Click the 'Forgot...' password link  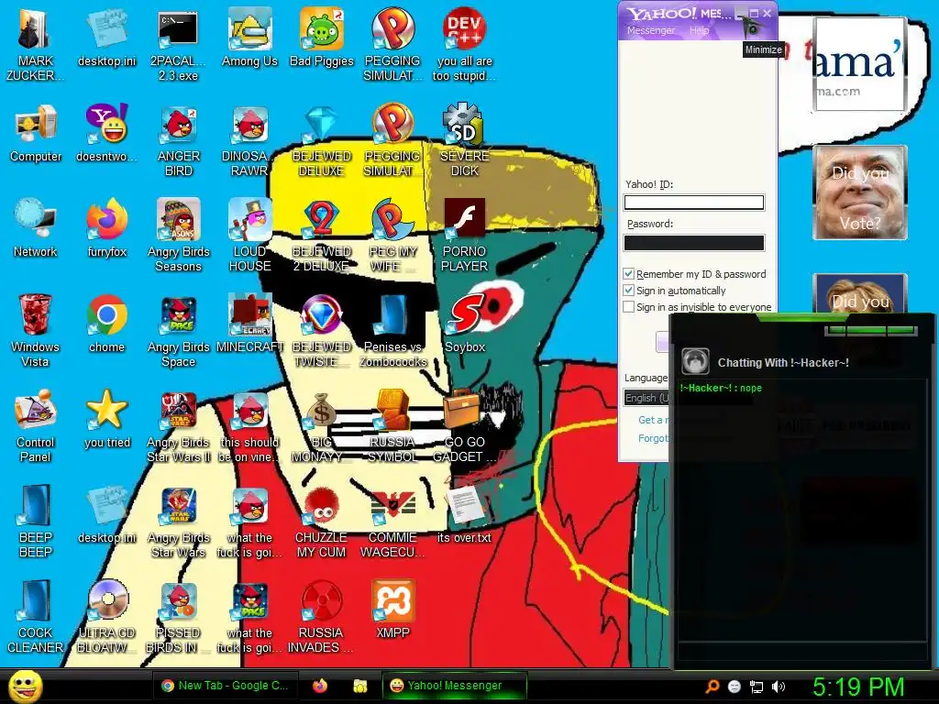point(653,438)
